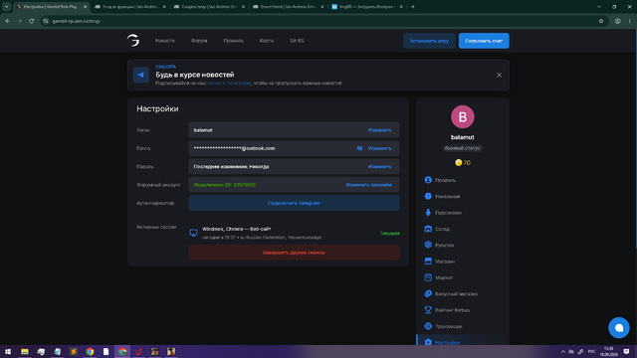Screen dimensions: 637x358
Task: Open the notification center icon
Action: (626, 351)
